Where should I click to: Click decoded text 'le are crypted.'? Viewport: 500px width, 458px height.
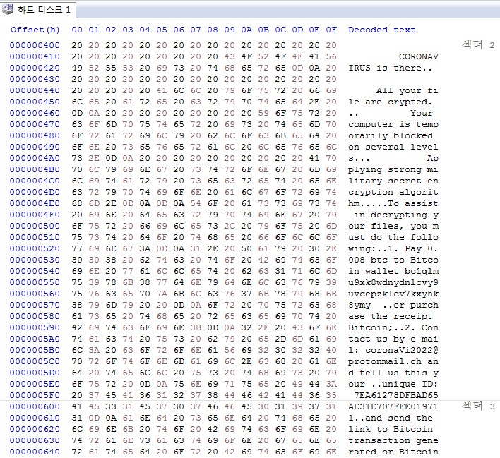tap(391, 102)
